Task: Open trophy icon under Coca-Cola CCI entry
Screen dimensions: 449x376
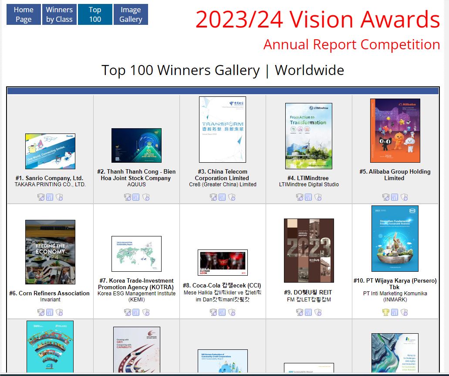Action: coord(213,312)
